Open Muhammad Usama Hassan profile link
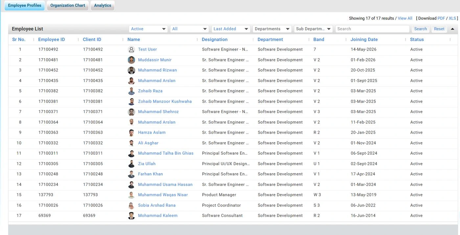The height and width of the screenshot is (235, 460). (x=165, y=185)
